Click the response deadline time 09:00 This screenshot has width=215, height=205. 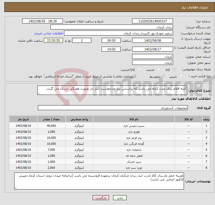coord(111,40)
